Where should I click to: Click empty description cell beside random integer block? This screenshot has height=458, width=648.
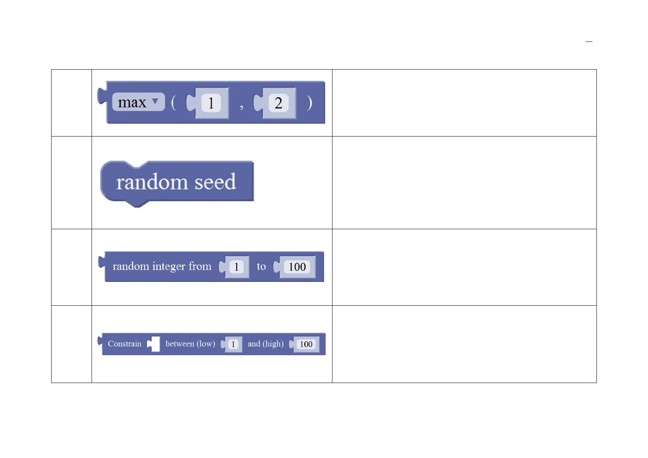point(464,267)
